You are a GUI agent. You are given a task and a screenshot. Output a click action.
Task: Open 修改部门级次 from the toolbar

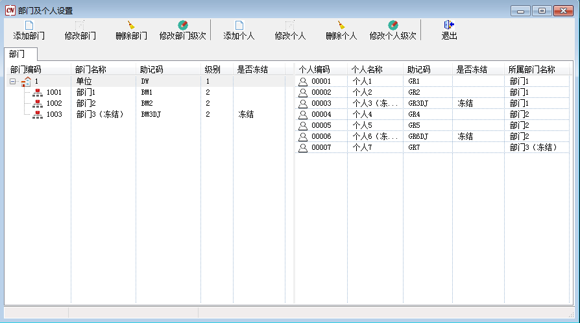(183, 25)
